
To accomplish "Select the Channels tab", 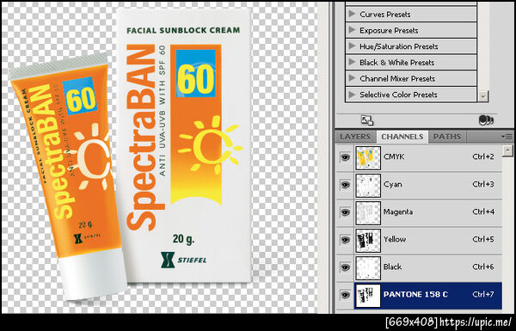I will (x=402, y=137).
